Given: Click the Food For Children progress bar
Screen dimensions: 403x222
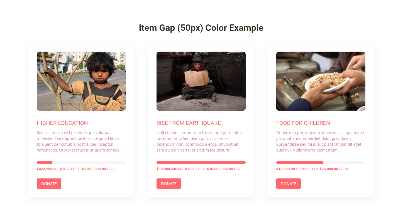Looking at the screenshot, I should pyautogui.click(x=321, y=163).
